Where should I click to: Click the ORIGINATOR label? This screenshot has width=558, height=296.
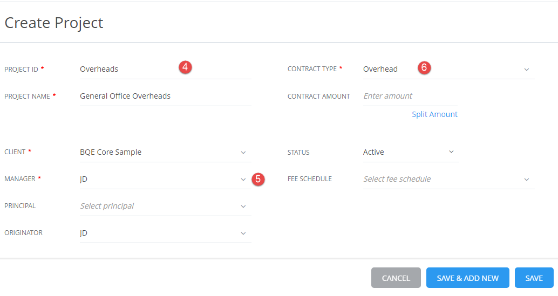click(24, 233)
